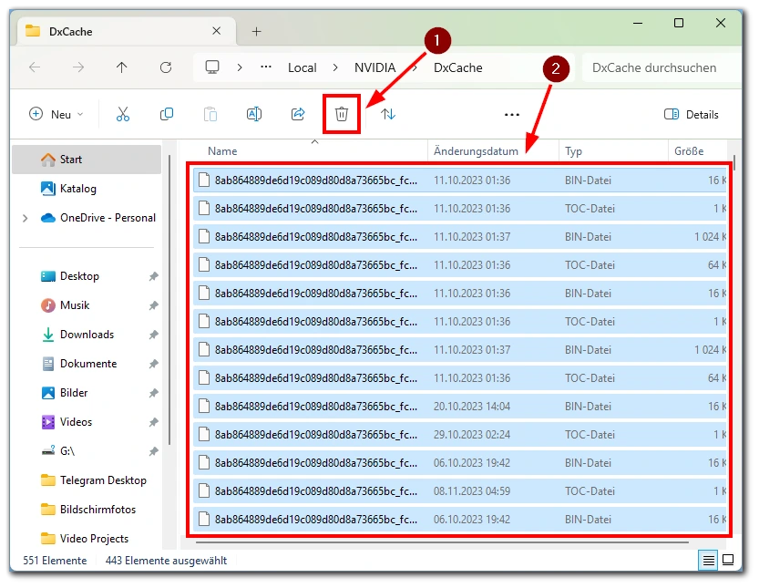Open the Video Projects folder in sidebar
759x588 pixels.
(87, 538)
